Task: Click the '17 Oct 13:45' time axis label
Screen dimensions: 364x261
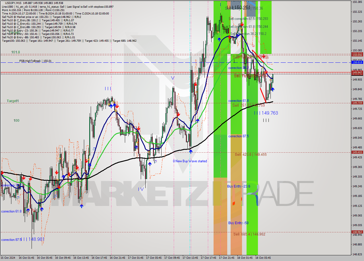Action: [190, 258]
